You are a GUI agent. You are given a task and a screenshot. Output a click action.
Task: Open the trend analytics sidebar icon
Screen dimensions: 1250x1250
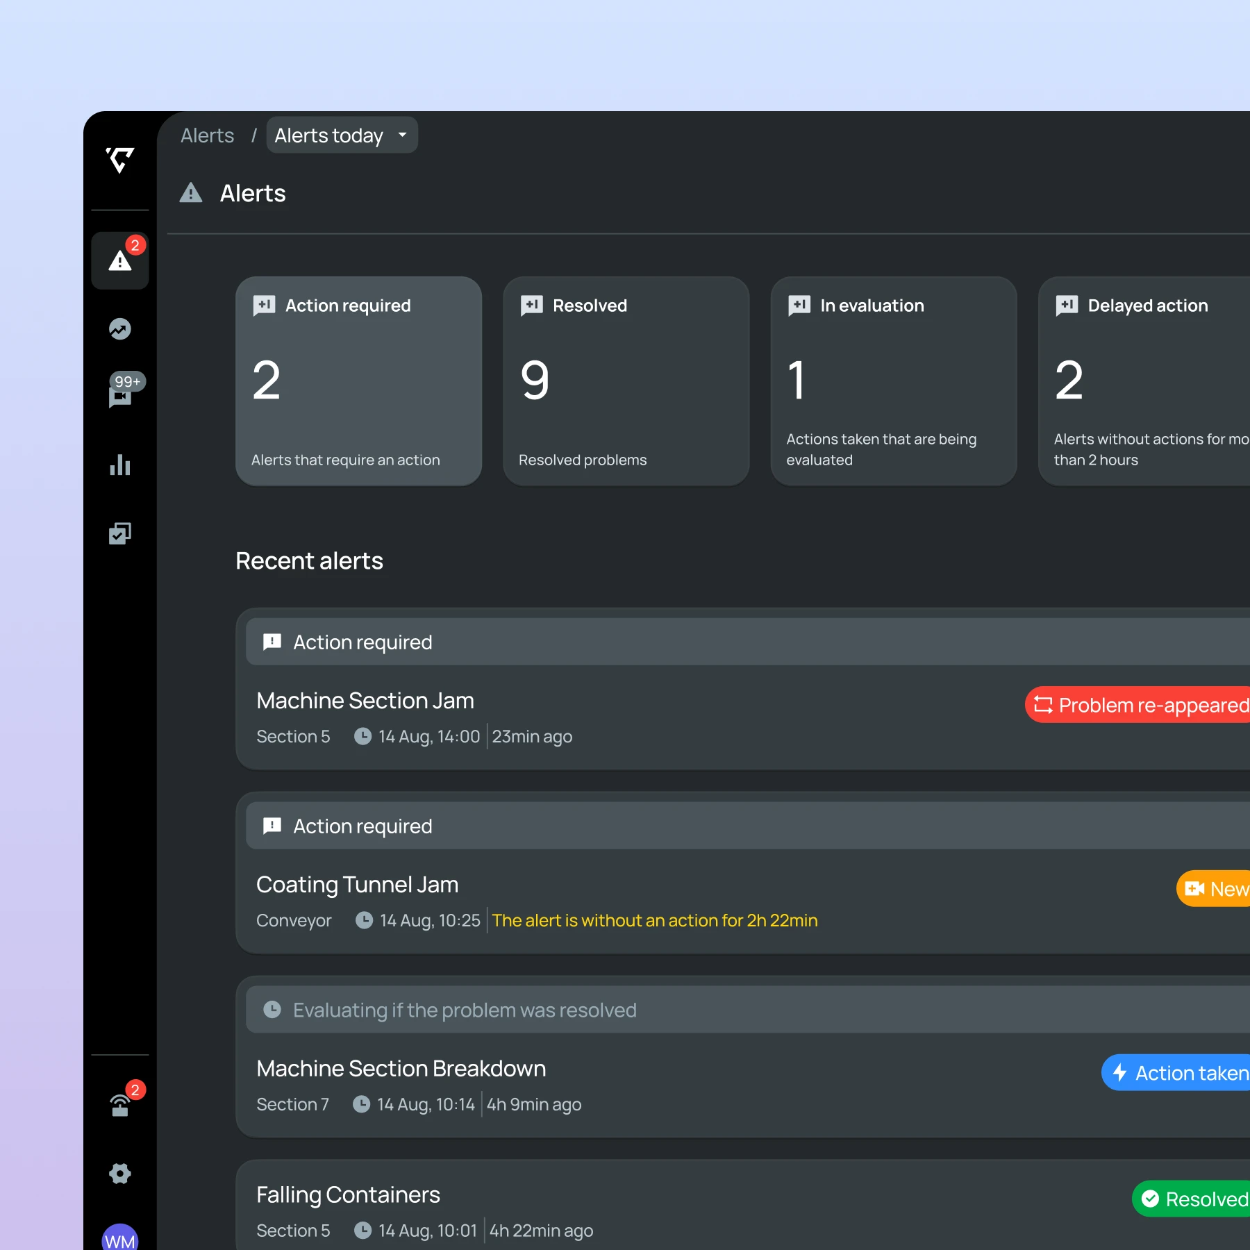click(119, 329)
